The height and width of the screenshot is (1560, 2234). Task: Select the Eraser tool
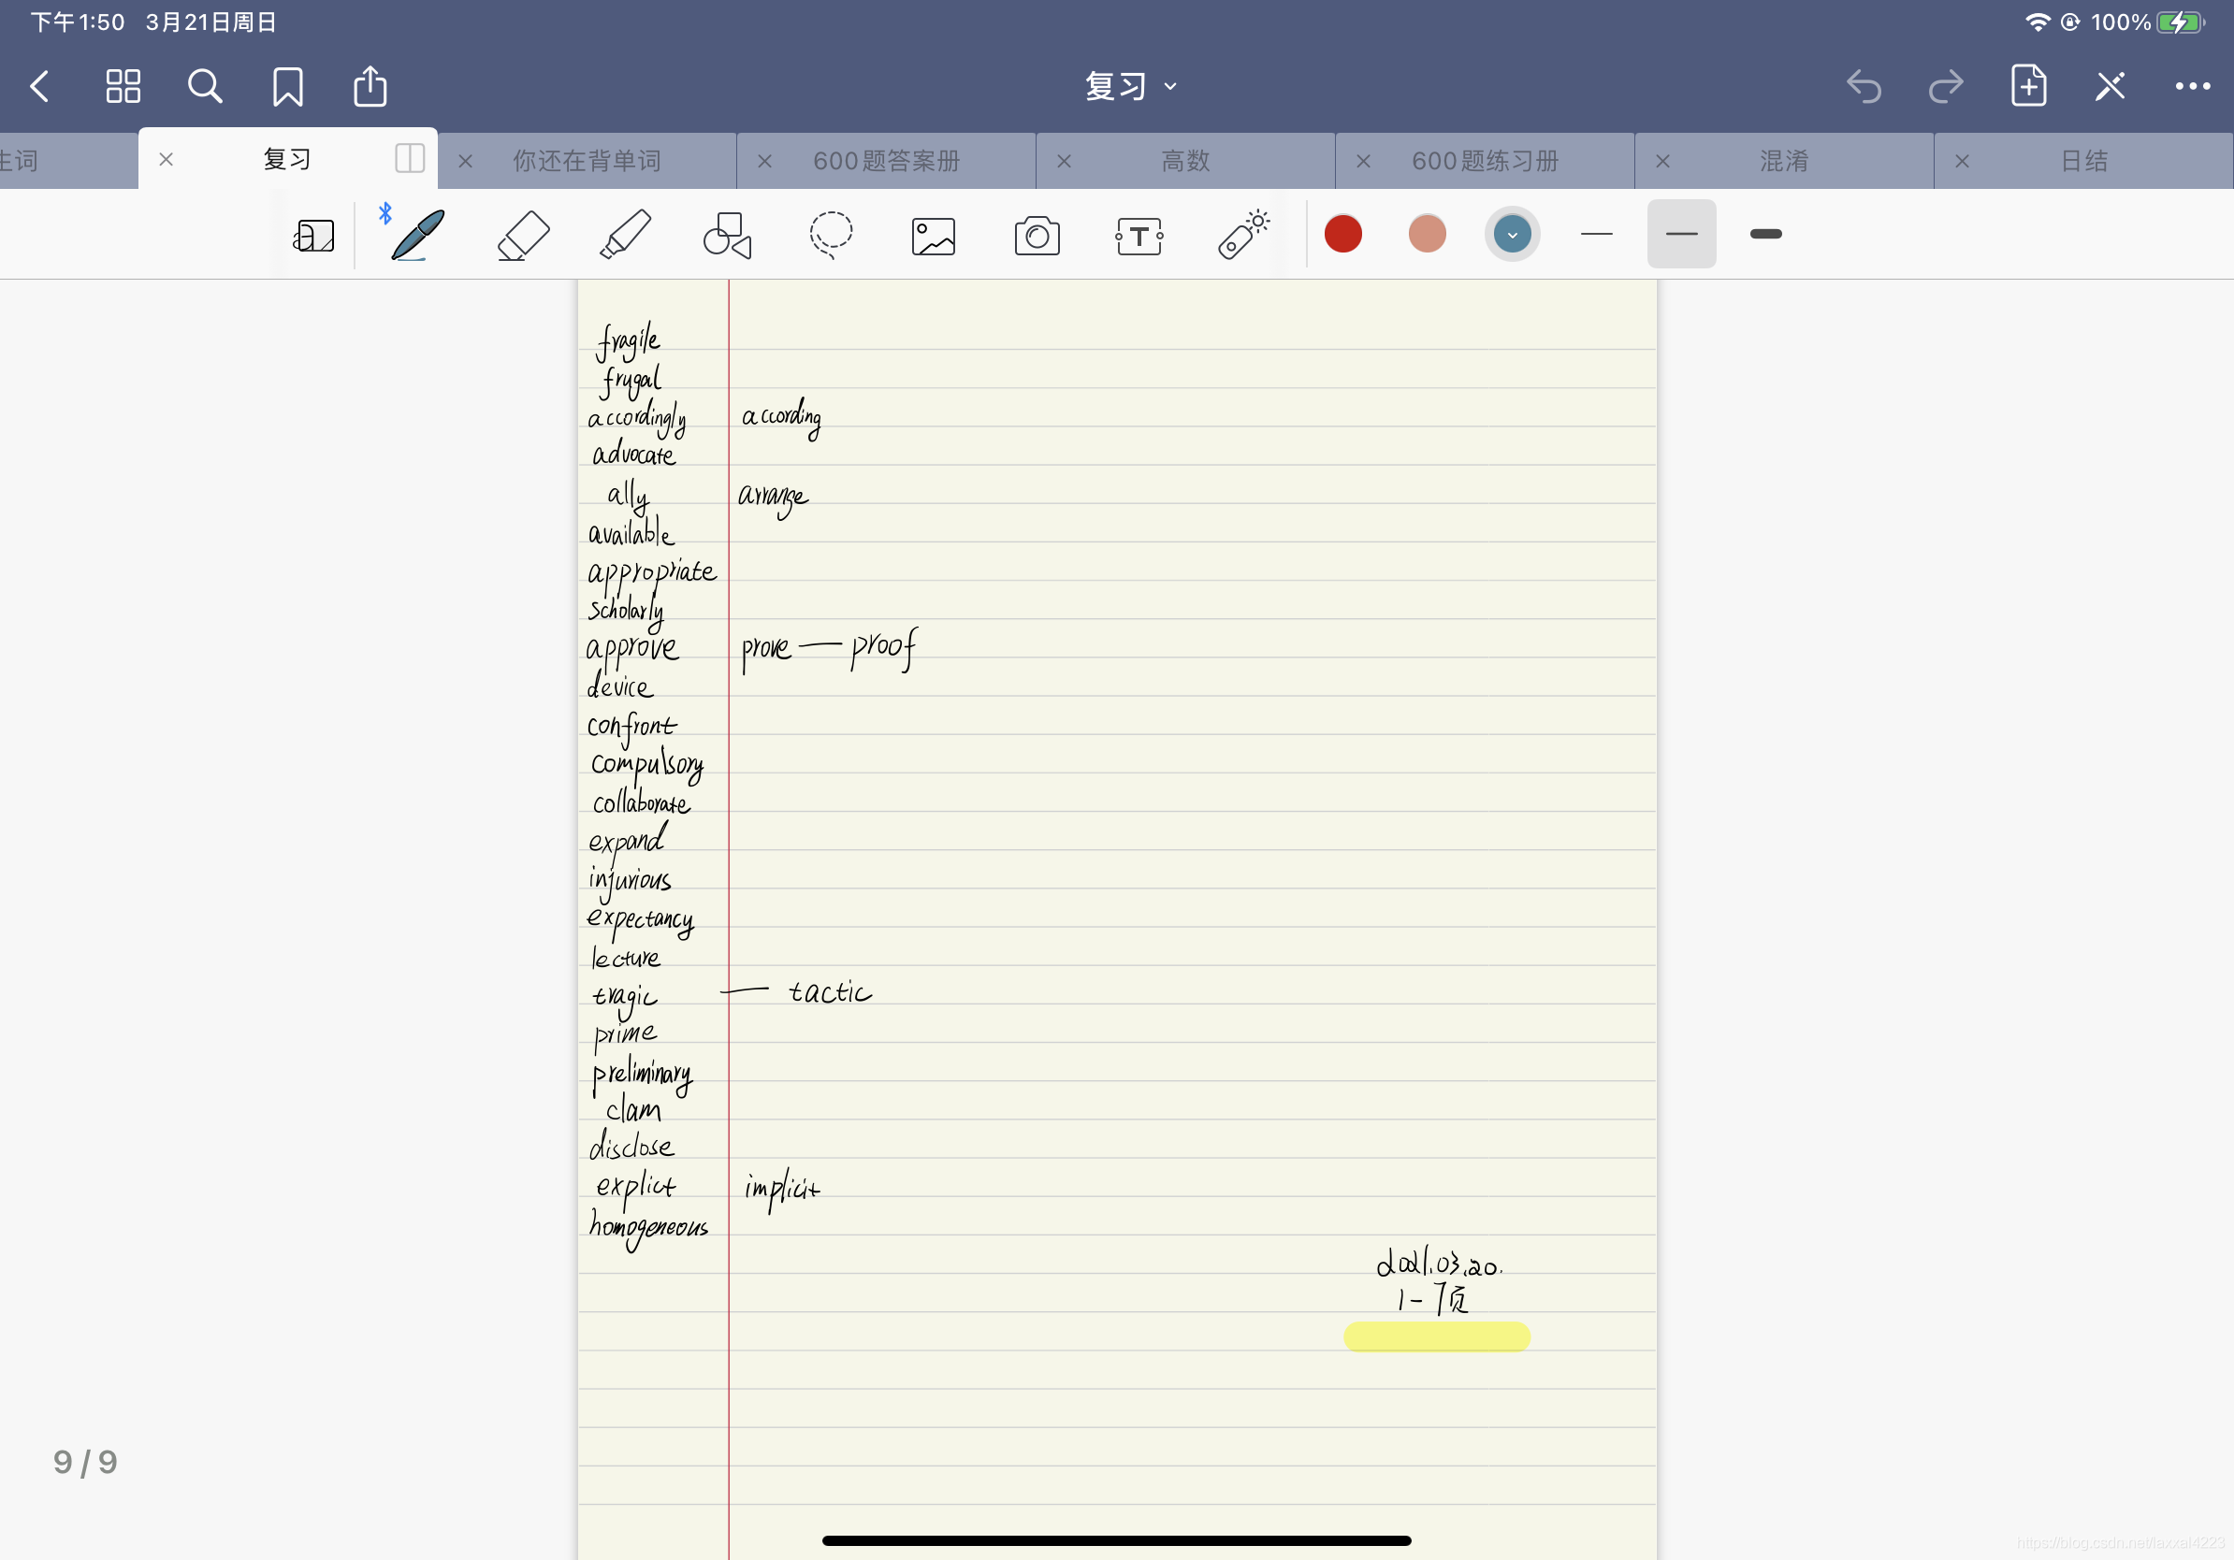pyautogui.click(x=524, y=236)
